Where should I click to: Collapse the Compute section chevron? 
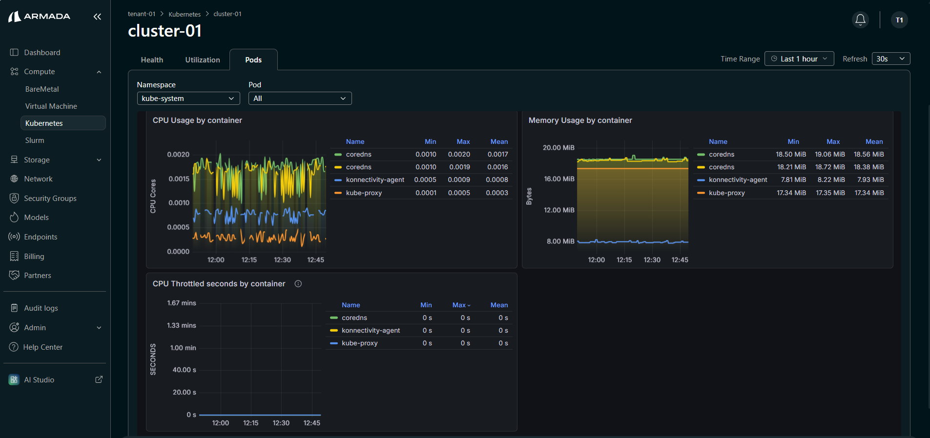click(99, 72)
